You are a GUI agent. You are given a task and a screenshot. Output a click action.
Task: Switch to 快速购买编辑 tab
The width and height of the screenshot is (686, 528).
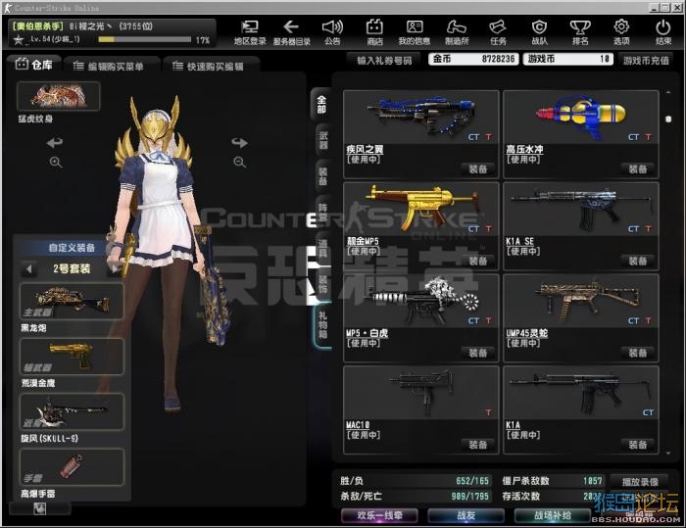pyautogui.click(x=211, y=66)
